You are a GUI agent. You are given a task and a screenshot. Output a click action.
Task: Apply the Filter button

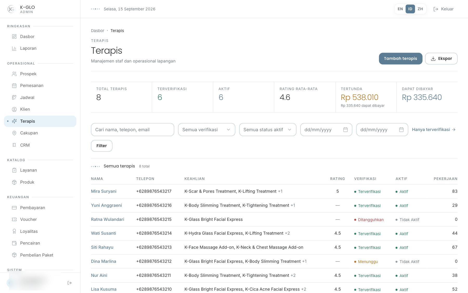click(x=102, y=146)
